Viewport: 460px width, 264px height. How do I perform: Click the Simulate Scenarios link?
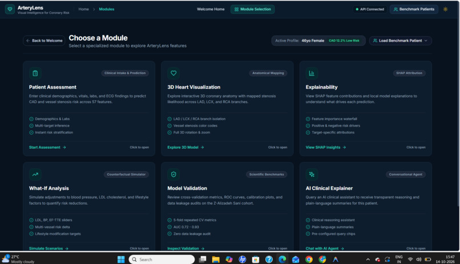click(x=49, y=249)
